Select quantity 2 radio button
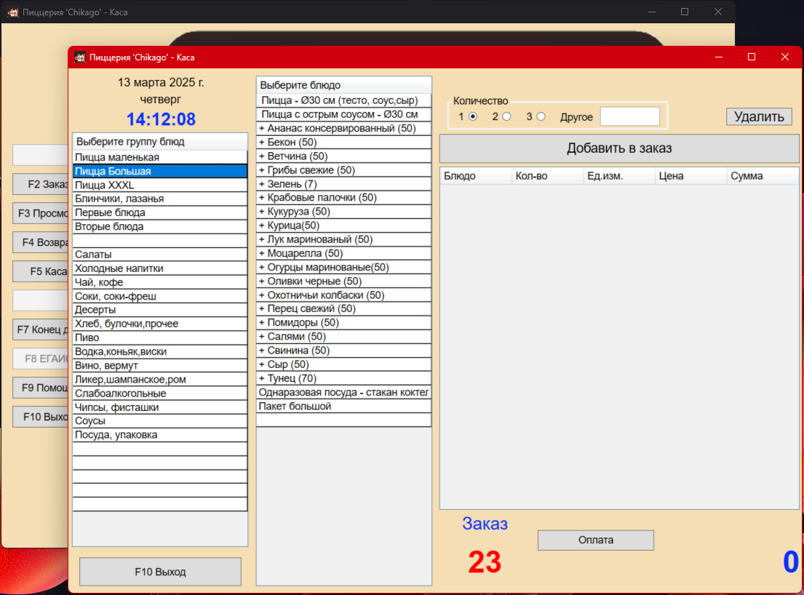This screenshot has height=595, width=804. [506, 117]
